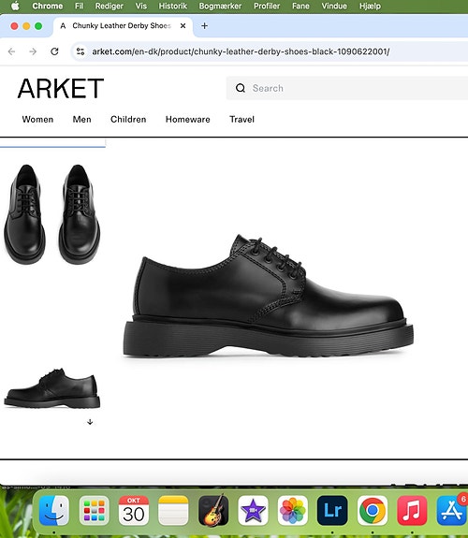Screen dimensions: 468x538
Task: Open the Bogmærker menu
Action: pos(220,7)
